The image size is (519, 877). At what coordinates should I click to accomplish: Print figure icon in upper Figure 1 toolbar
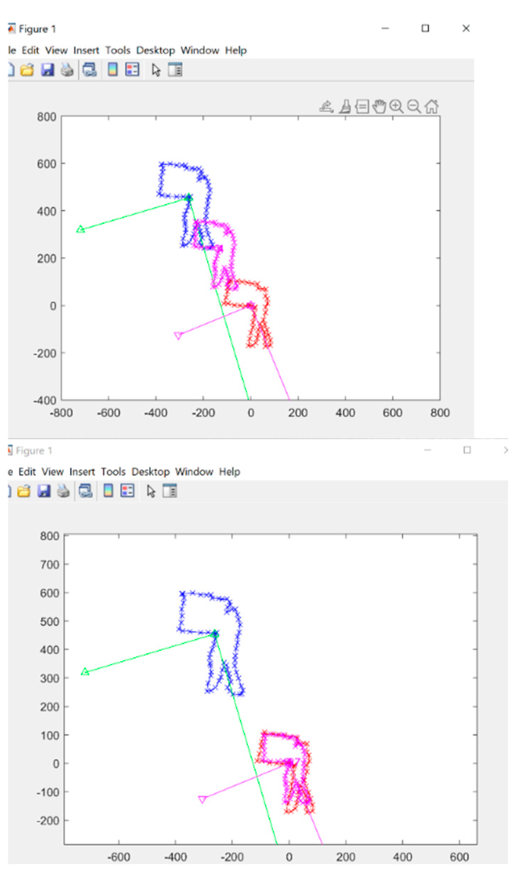coord(67,70)
